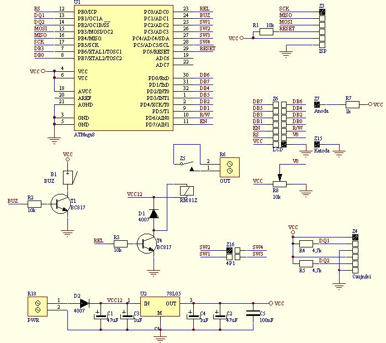
Task: Click the SW4 label at 4P1 header
Action: 258,247
